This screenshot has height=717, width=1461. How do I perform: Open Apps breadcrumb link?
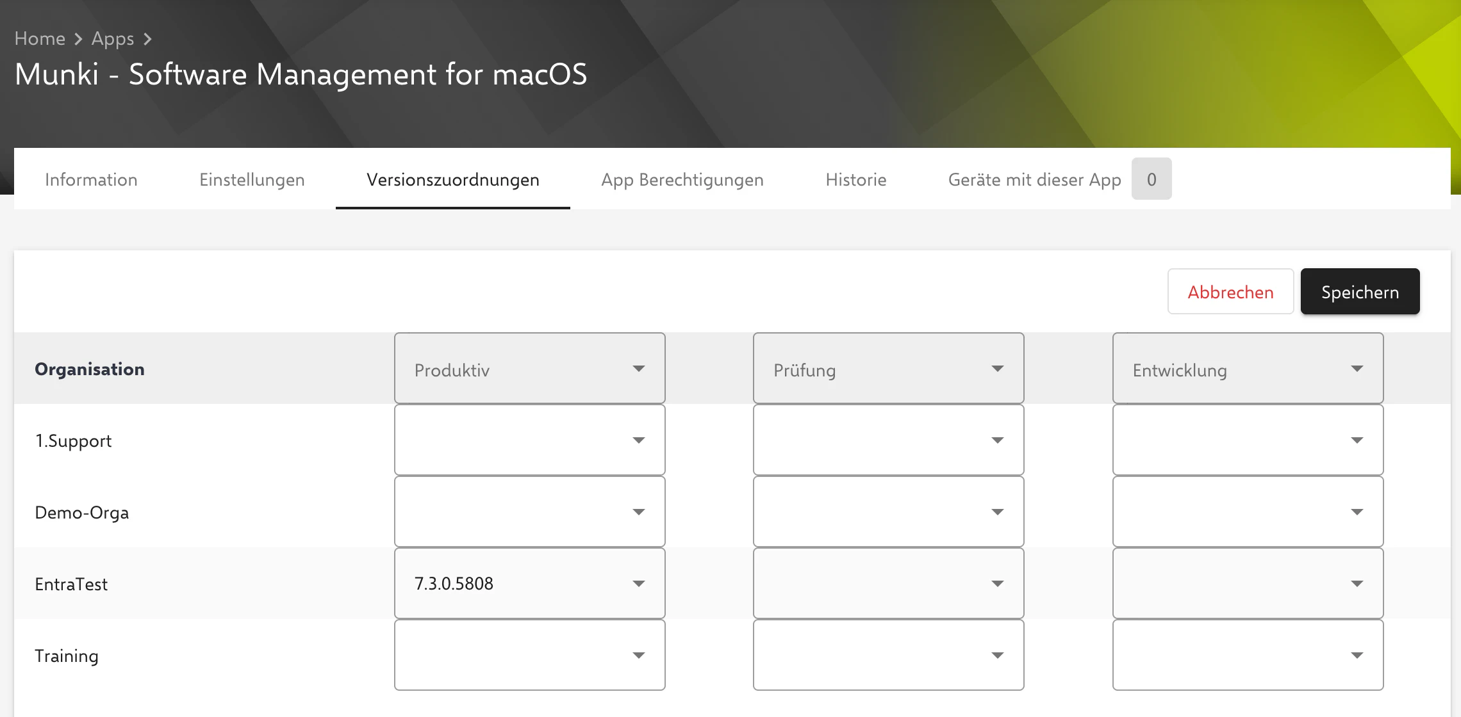113,38
